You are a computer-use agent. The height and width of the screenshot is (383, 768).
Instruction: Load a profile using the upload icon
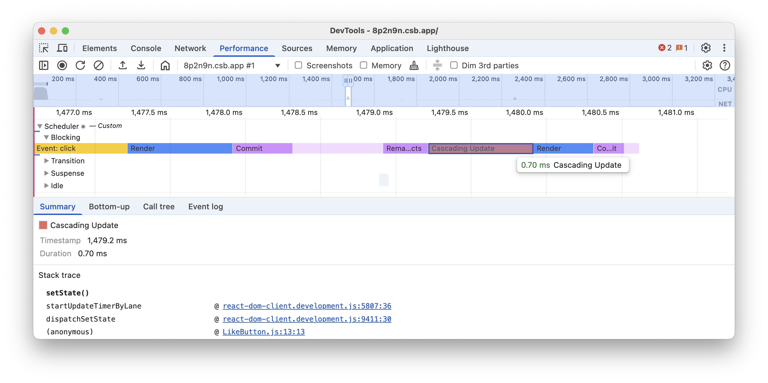click(123, 65)
